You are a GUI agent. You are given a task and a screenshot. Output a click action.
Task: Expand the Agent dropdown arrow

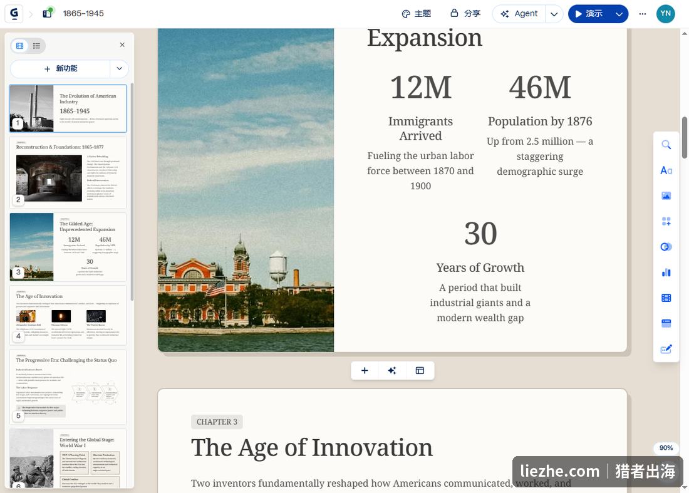[x=554, y=14]
